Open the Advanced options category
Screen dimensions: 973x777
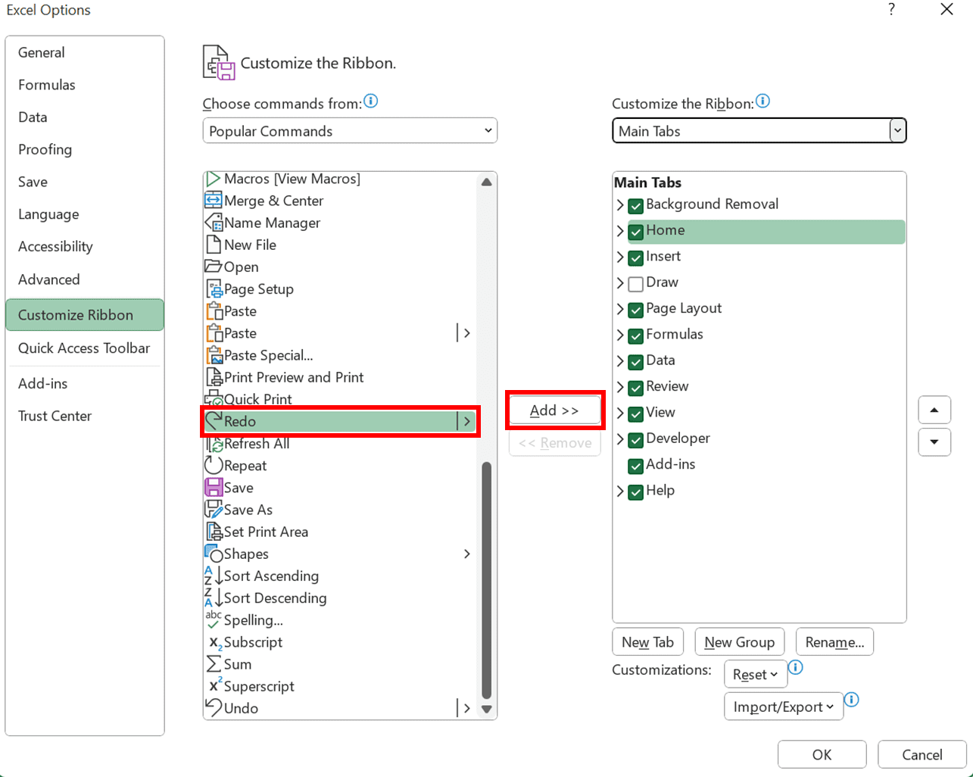coord(84,279)
